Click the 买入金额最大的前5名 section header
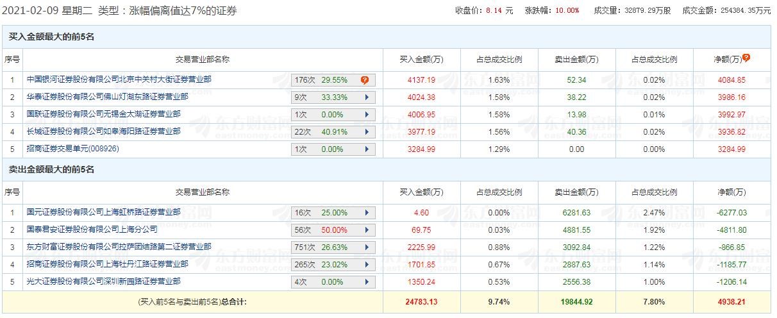 [x=52, y=37]
